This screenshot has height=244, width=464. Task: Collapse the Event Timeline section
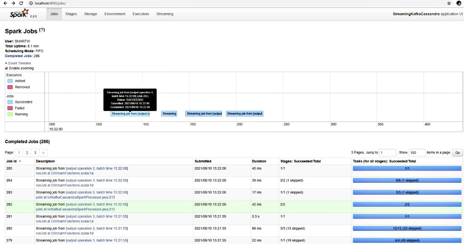18,63
